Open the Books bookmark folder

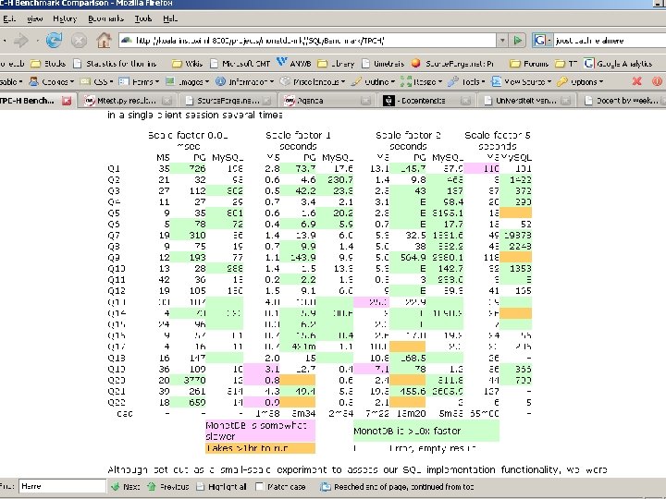[x=48, y=64]
